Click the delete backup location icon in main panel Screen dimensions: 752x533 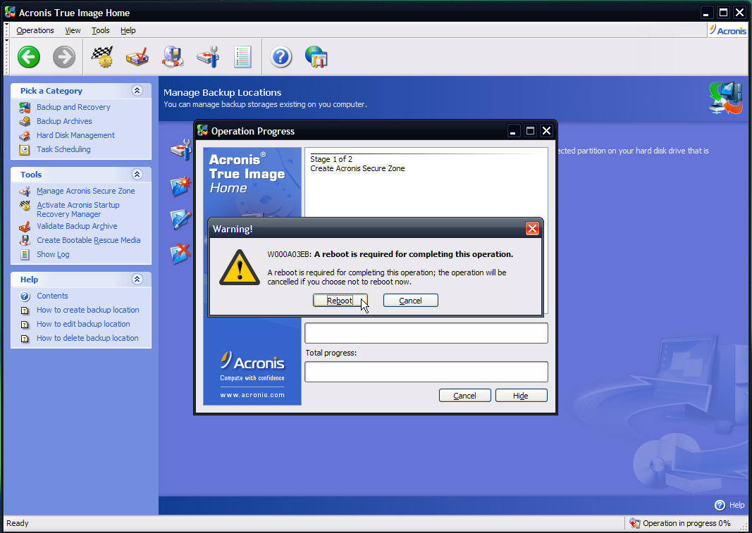pyautogui.click(x=180, y=253)
